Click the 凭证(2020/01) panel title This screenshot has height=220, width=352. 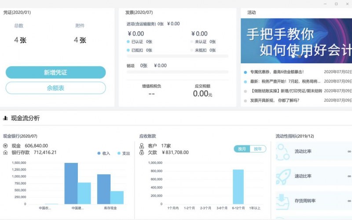pos(17,12)
